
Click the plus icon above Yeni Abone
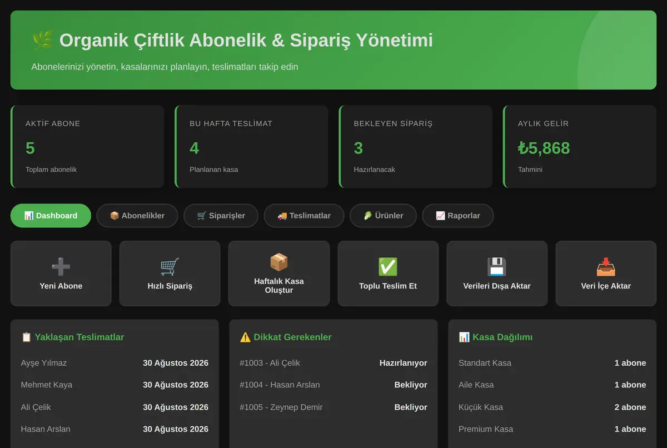pos(61,267)
